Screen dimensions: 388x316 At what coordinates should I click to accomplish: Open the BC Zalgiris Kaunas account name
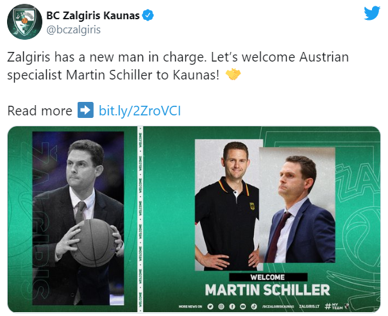(x=92, y=15)
